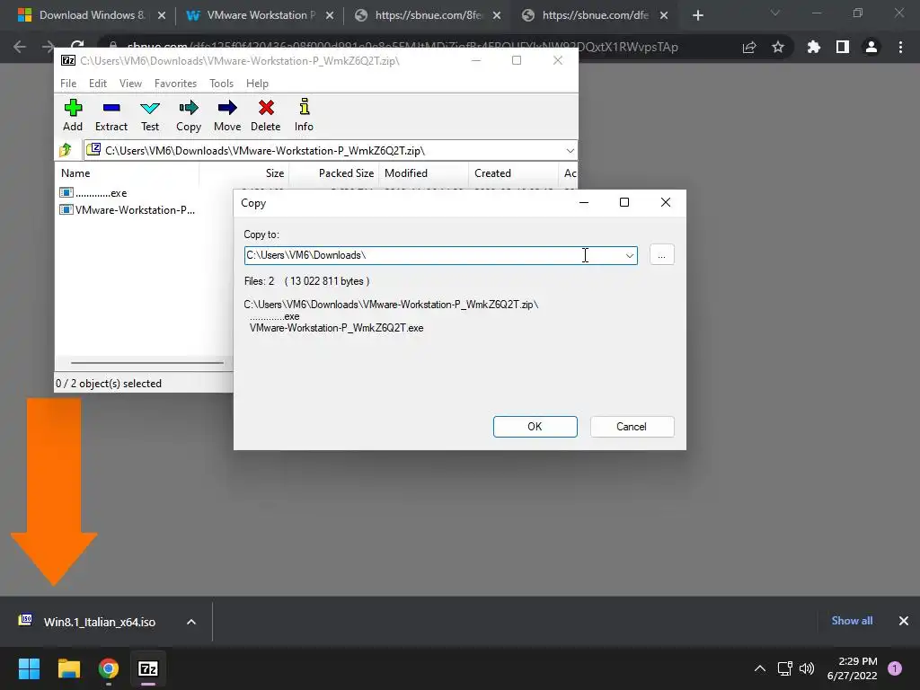Toggle Chrome side panel icon

(x=843, y=47)
